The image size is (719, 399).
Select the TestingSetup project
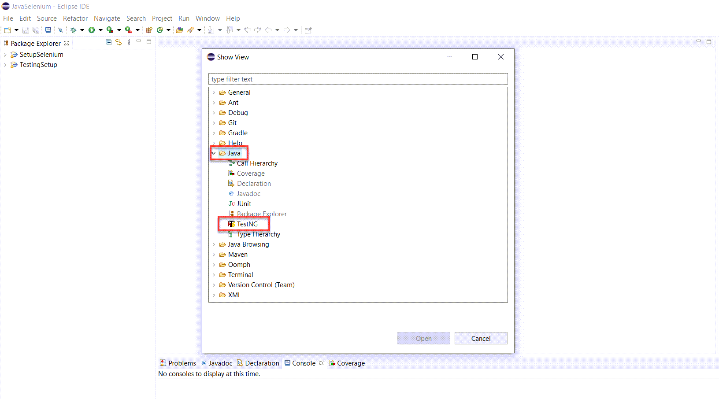[38, 65]
